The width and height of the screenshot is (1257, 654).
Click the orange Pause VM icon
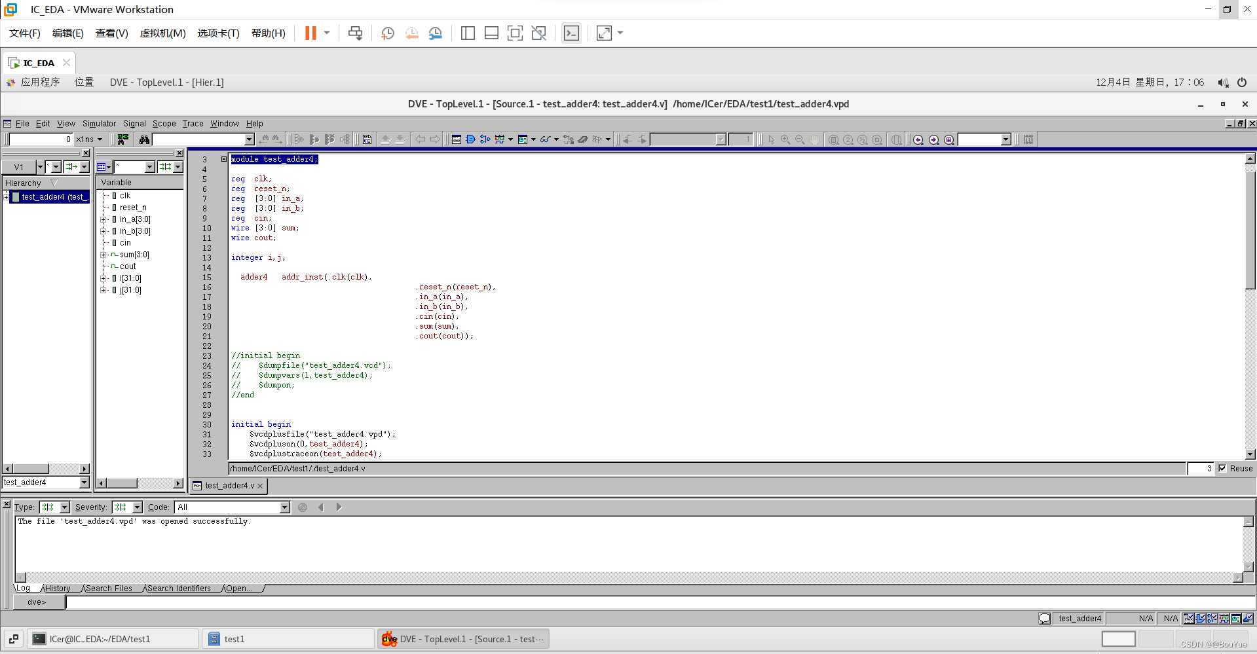point(310,33)
